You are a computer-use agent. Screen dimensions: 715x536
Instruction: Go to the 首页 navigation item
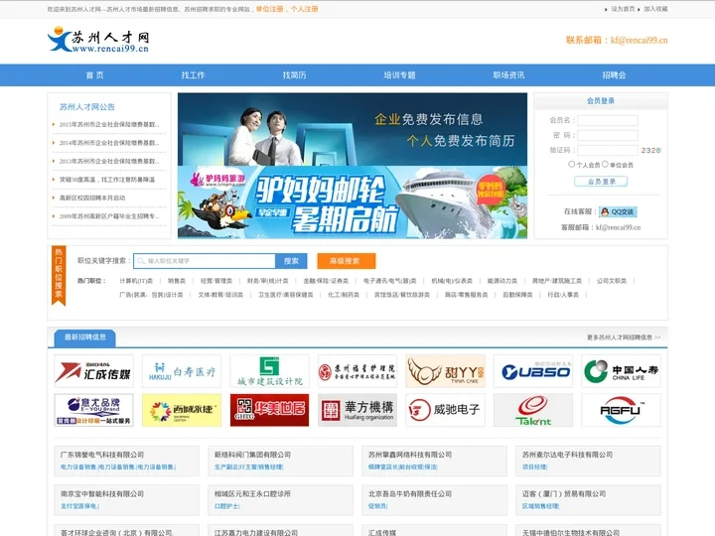coord(95,75)
